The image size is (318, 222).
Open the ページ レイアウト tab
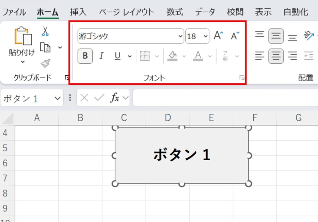tap(127, 12)
